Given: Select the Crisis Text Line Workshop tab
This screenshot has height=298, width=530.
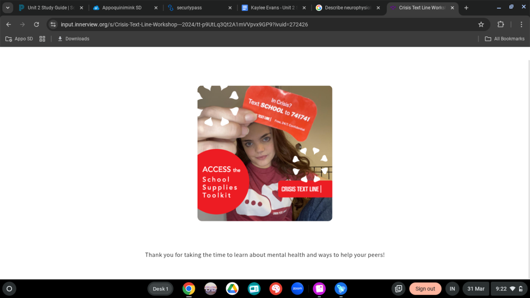Looking at the screenshot, I should [x=422, y=8].
